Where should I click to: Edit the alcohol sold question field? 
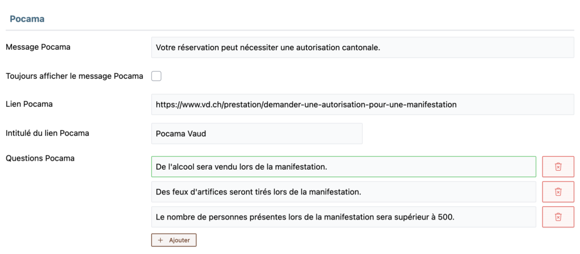click(344, 167)
